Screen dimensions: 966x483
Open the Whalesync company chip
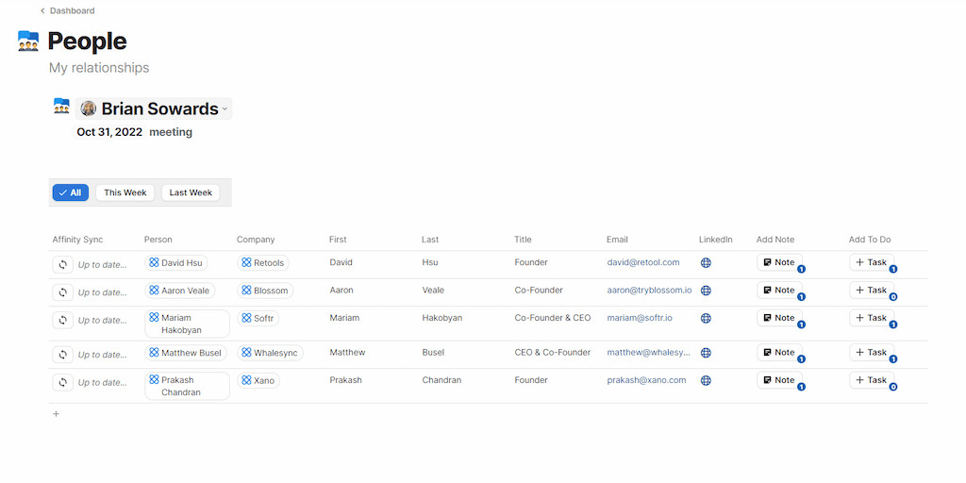point(270,353)
